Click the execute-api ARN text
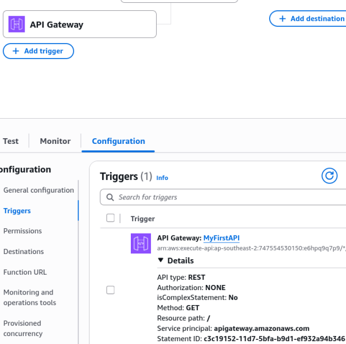346x344 pixels. pos(251,248)
